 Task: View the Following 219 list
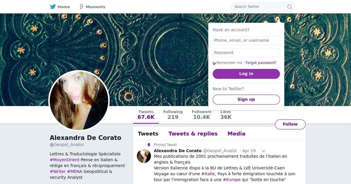point(173,115)
